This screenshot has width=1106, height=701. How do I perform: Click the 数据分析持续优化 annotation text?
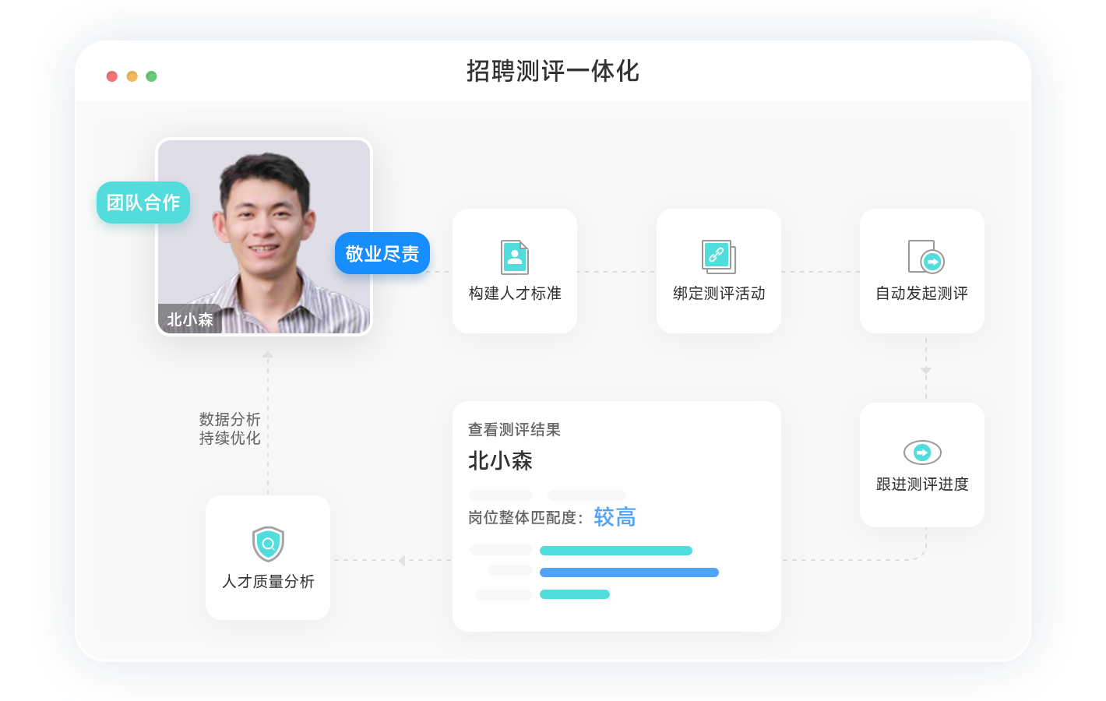click(228, 428)
